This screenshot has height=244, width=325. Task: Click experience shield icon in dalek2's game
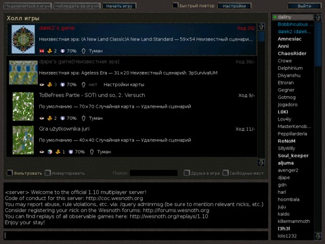point(62,51)
